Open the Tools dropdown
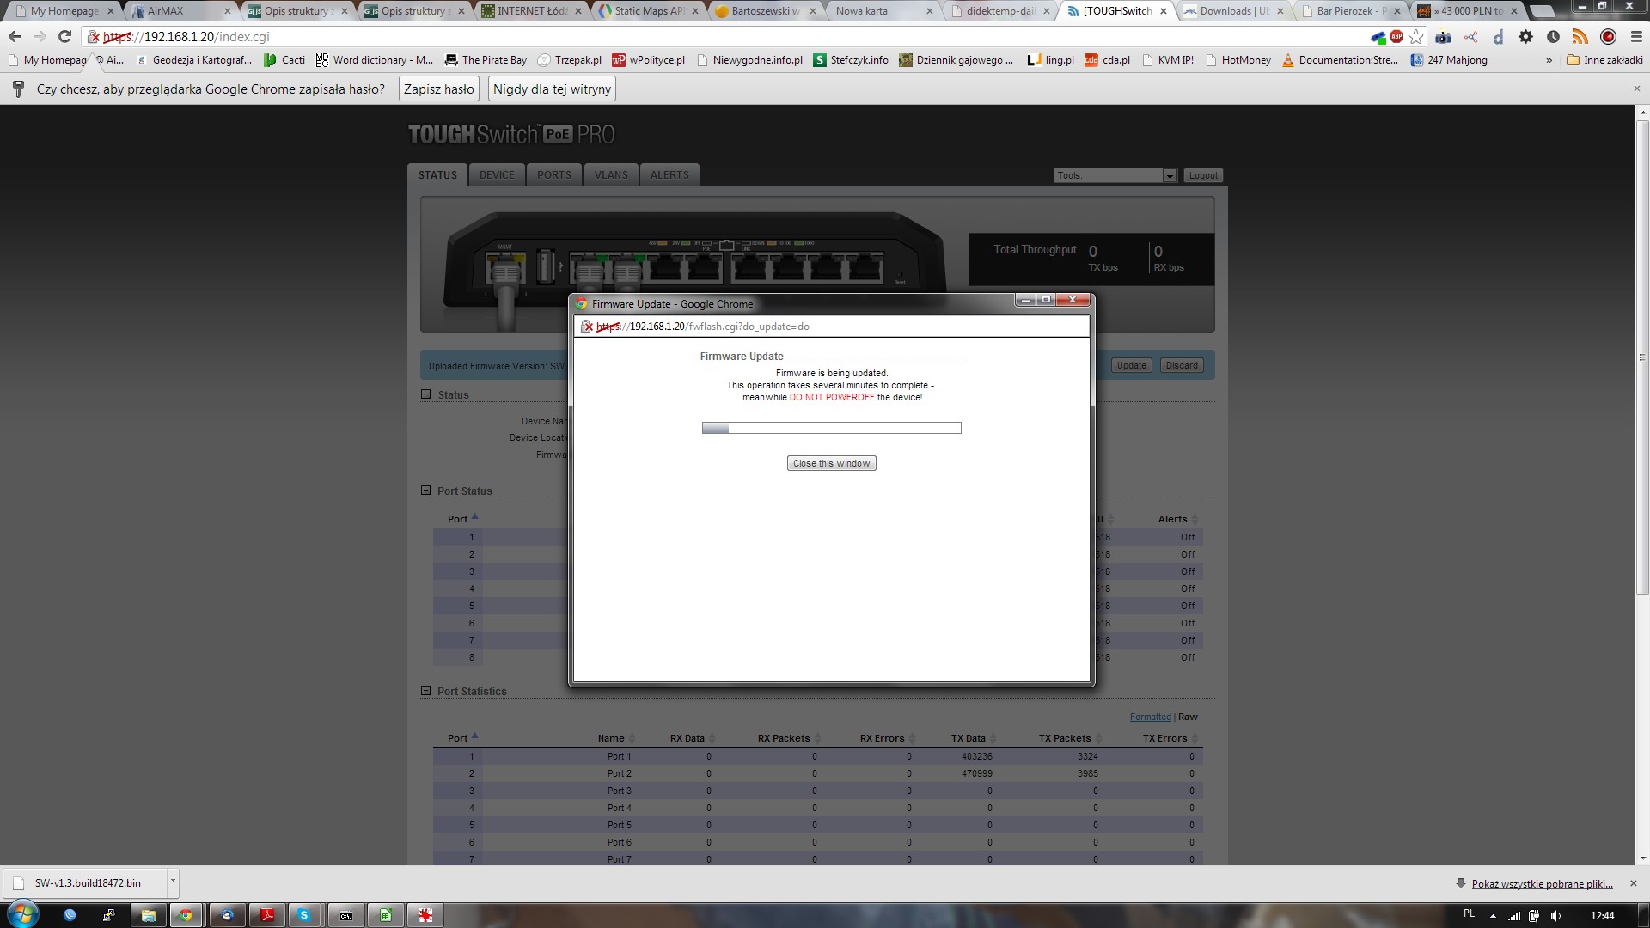This screenshot has width=1650, height=928. click(x=1115, y=175)
